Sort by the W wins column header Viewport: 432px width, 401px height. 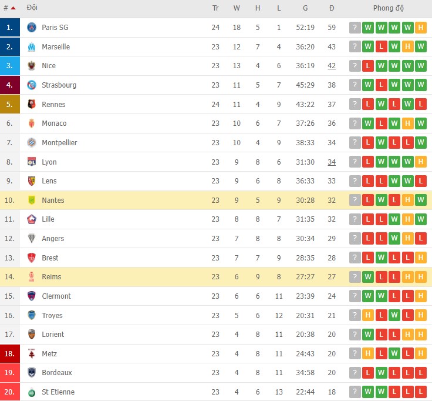(x=237, y=8)
